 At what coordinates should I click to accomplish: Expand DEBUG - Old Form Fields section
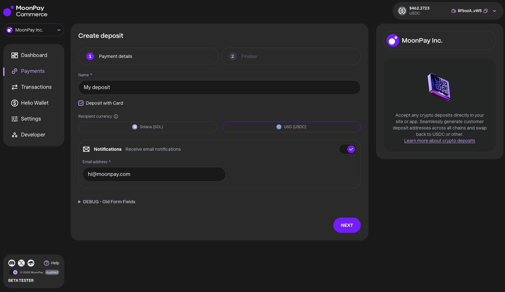(x=107, y=202)
